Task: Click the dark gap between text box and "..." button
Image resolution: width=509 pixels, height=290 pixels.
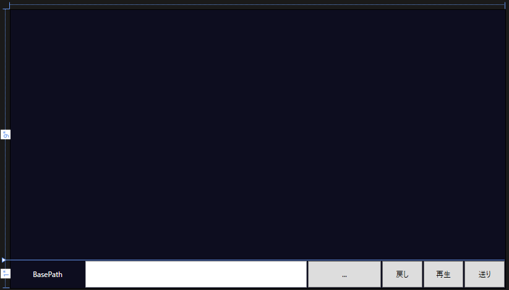Action: [x=307, y=274]
